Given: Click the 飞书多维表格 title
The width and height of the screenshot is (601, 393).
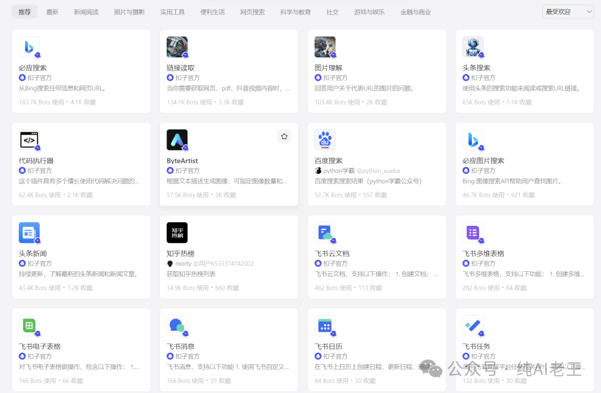Looking at the screenshot, I should point(484,253).
